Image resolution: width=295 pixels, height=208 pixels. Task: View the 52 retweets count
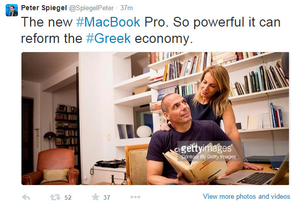[x=68, y=197]
